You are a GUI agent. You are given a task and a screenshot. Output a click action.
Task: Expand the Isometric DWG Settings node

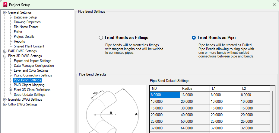pos(5,99)
